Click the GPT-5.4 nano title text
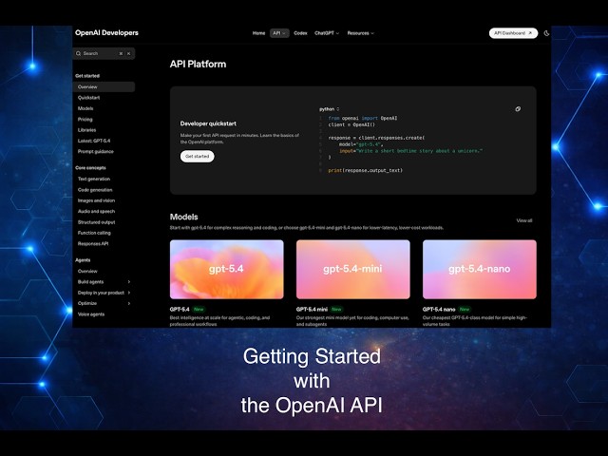608x456 pixels. (x=439, y=310)
